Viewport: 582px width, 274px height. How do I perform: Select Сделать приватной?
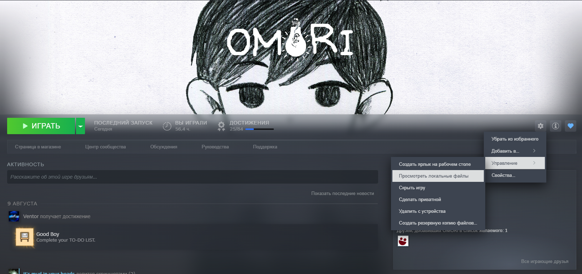[x=438, y=199]
